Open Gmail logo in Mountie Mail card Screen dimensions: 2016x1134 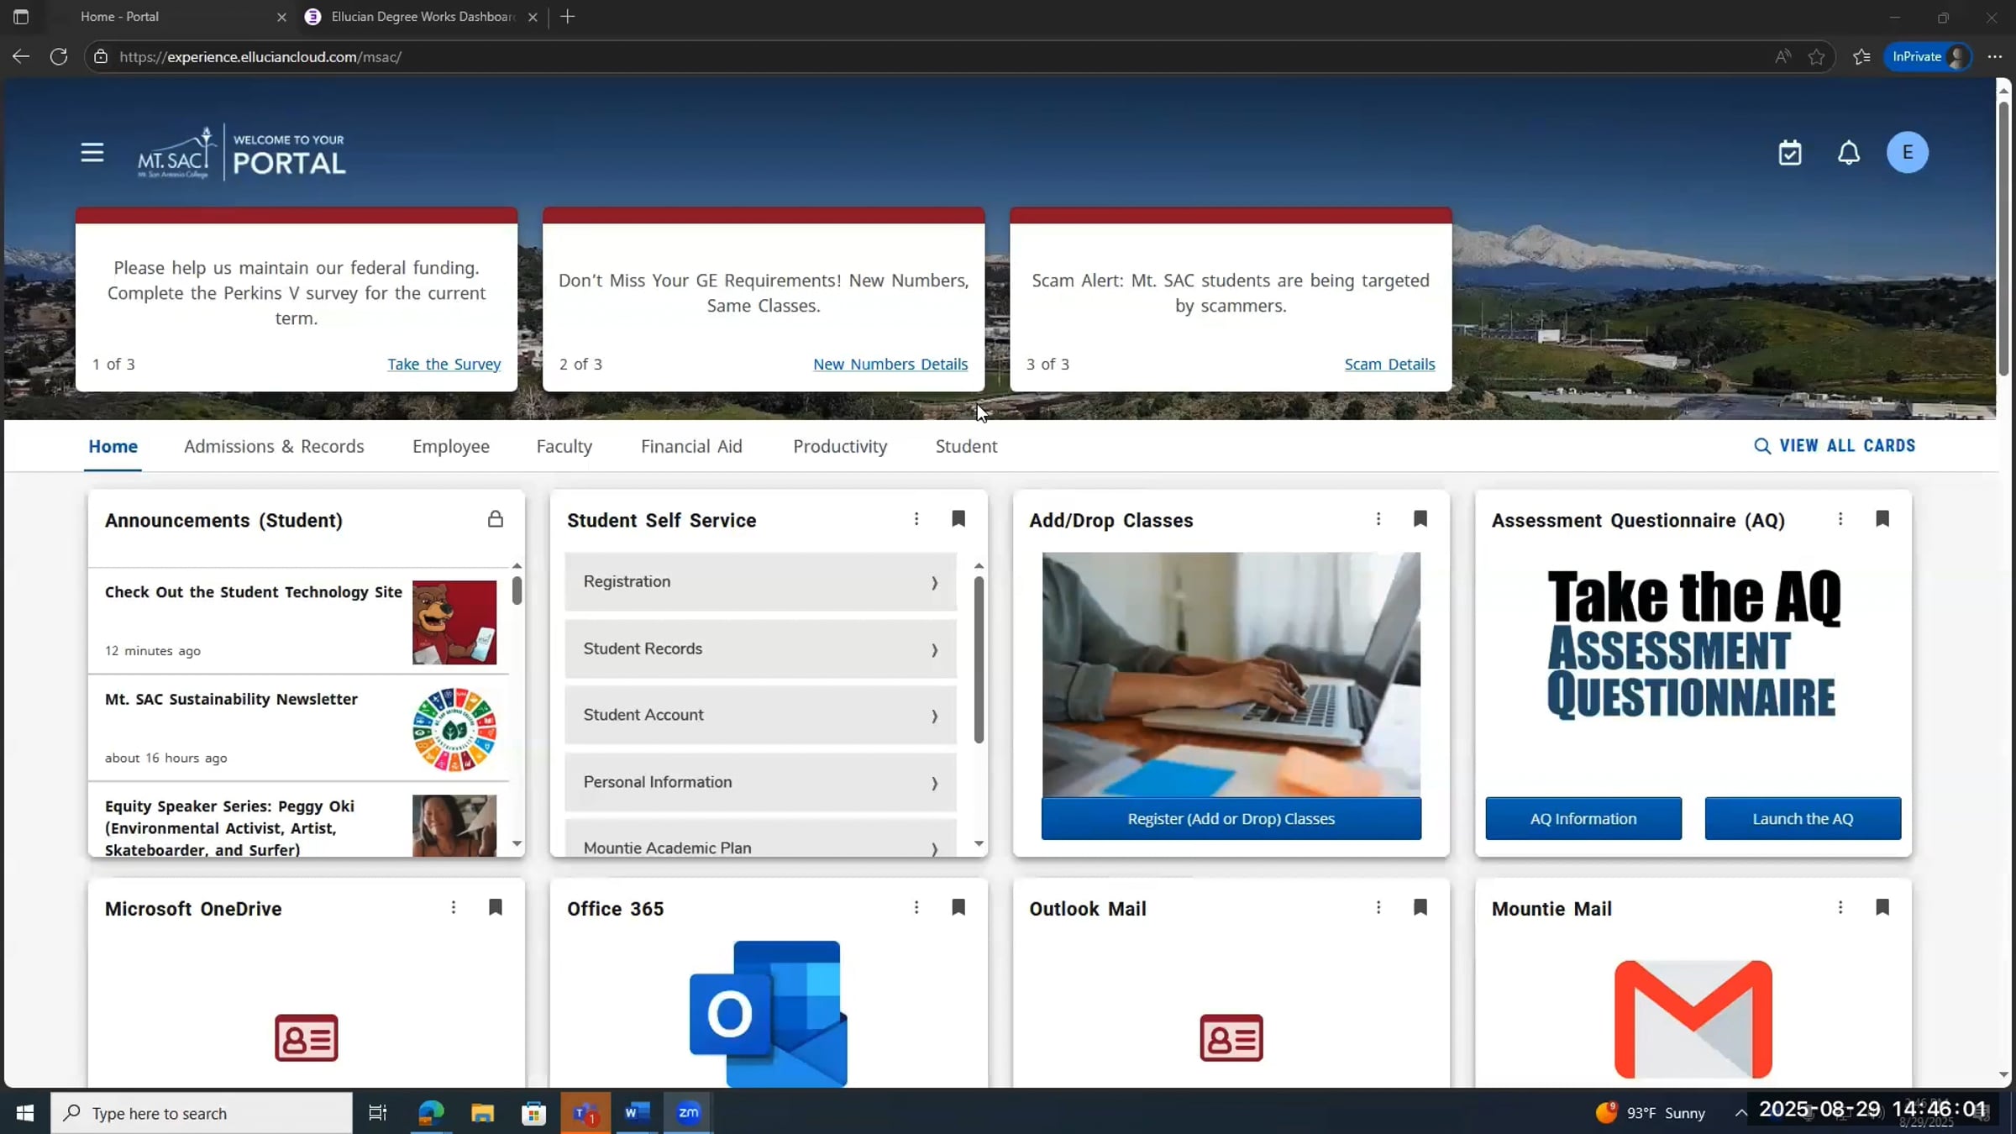click(x=1693, y=1019)
